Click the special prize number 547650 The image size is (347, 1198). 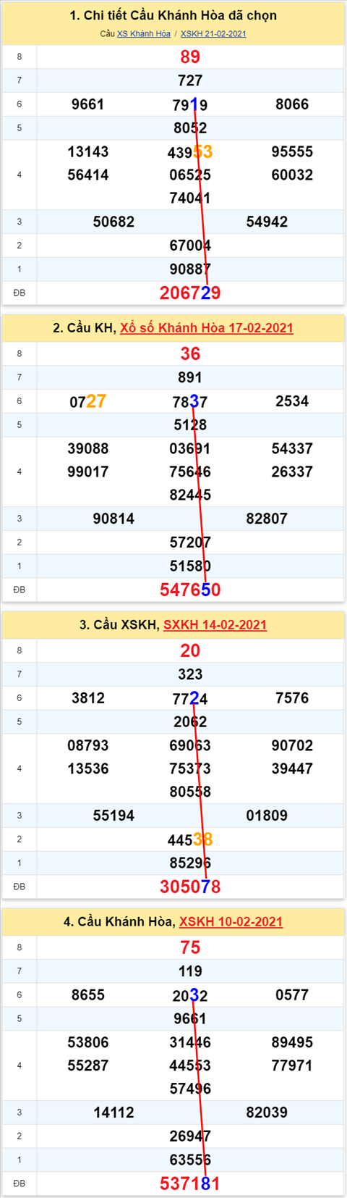point(190,590)
